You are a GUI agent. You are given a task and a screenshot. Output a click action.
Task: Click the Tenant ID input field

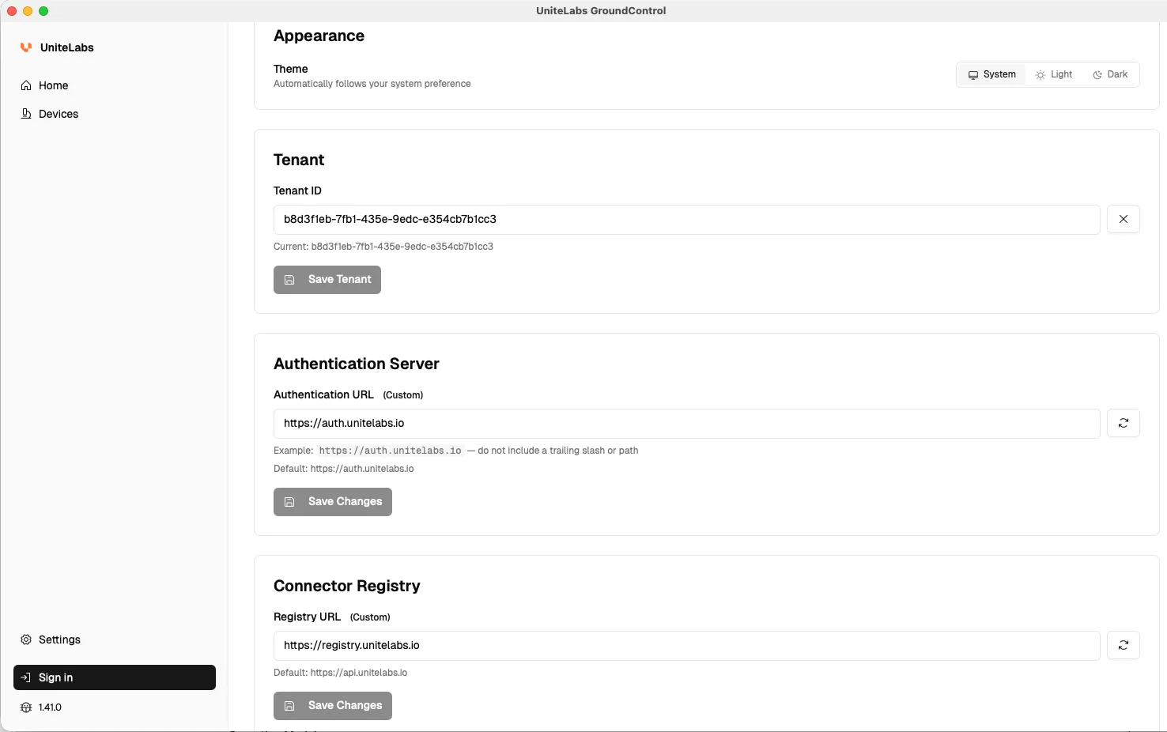click(686, 220)
